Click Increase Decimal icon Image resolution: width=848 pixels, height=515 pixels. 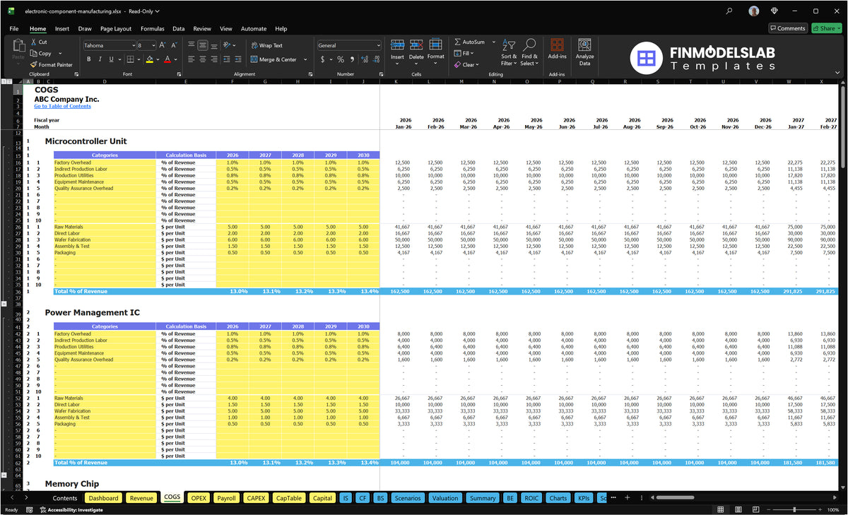click(365, 59)
